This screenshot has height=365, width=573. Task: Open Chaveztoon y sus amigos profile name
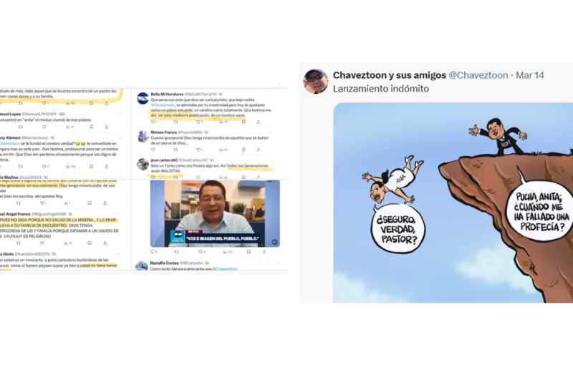click(389, 75)
